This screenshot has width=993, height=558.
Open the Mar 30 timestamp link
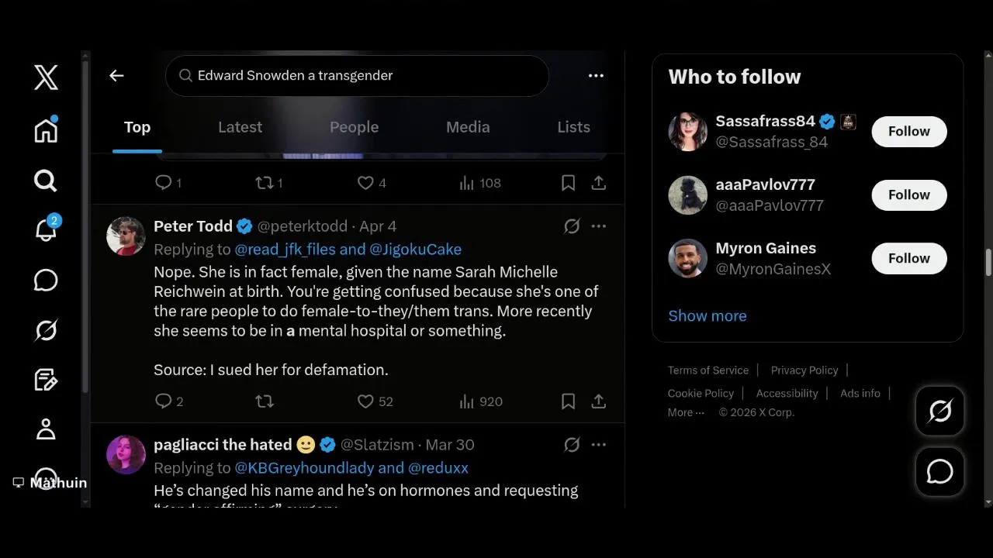point(450,445)
